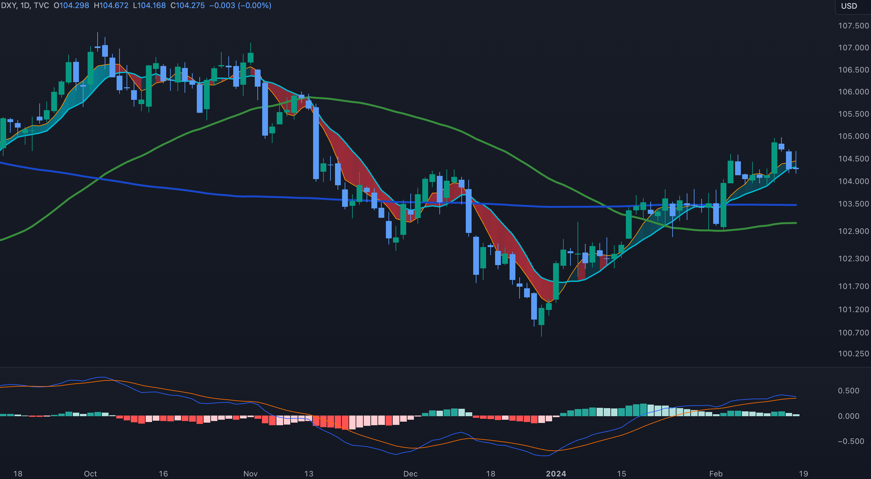
Task: Click the 107.500 price axis label
Action: (x=853, y=26)
